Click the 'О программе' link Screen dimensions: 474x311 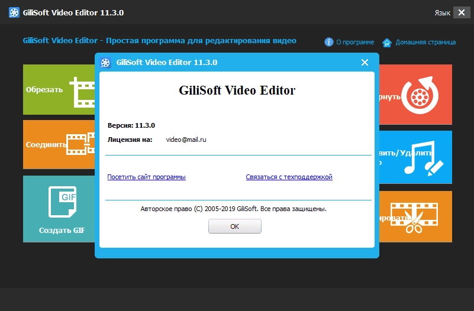click(x=355, y=42)
